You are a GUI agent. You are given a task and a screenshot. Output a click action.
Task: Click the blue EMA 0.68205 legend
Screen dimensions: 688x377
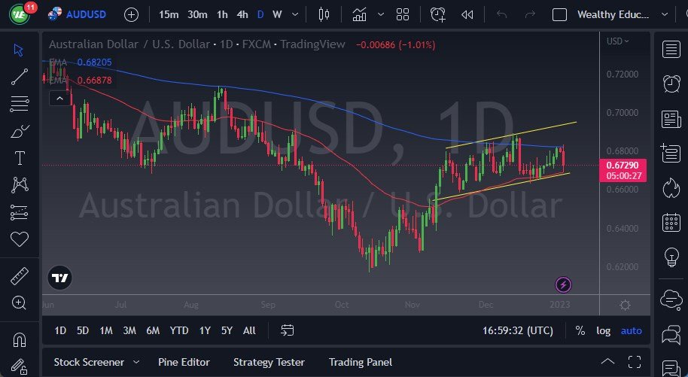81,62
